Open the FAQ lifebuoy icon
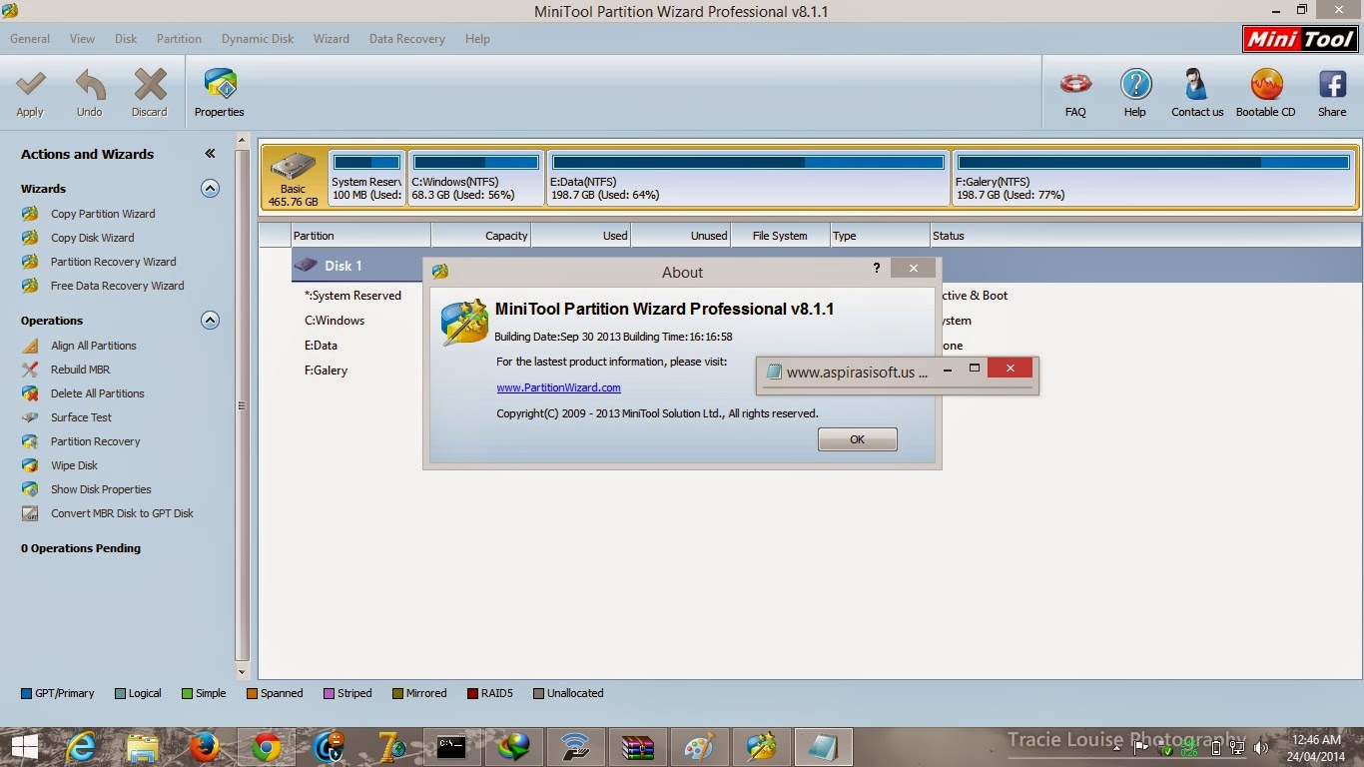The width and height of the screenshot is (1364, 767). coord(1075,85)
